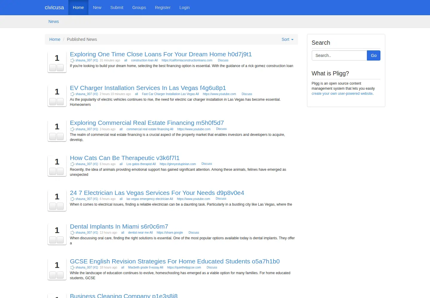Downvote the How Cats Can Be Therapeutic story
This screenshot has width=430, height=298.
point(60,171)
